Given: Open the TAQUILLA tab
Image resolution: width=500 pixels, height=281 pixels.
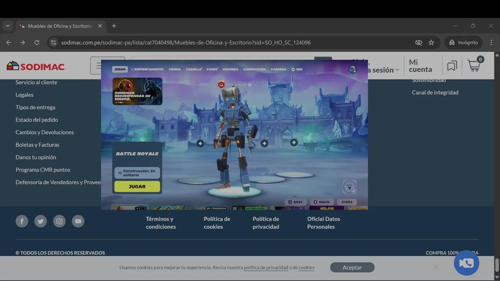Looking at the screenshot, I should (x=194, y=69).
